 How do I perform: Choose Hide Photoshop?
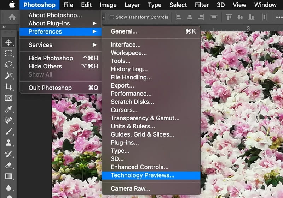[60, 58]
